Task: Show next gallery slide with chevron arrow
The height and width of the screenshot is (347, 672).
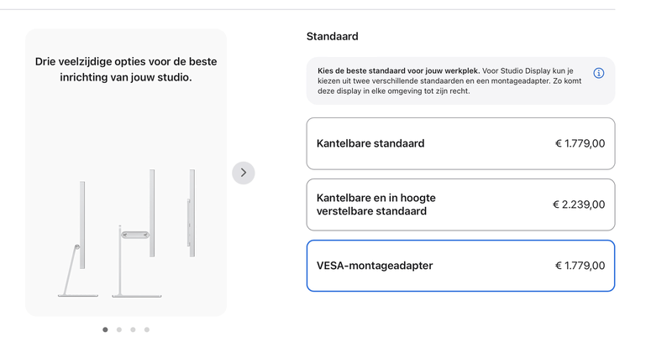Action: point(244,173)
